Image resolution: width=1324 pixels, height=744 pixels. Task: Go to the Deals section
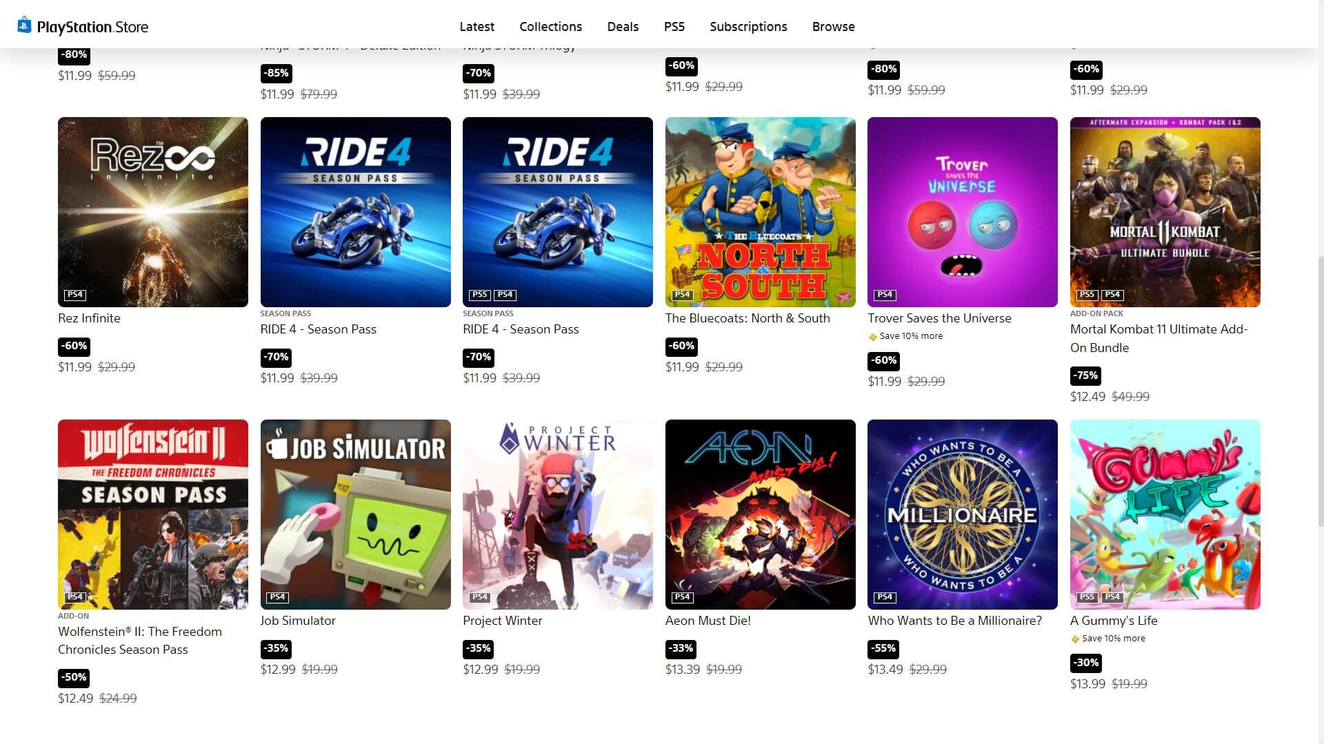pos(623,26)
